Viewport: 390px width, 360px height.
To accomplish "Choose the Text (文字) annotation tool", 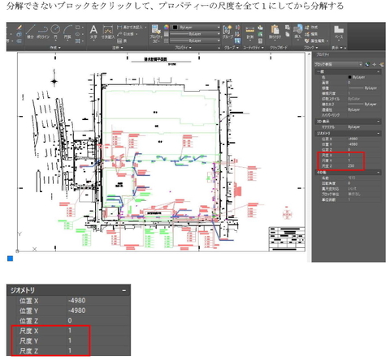I will [x=93, y=32].
